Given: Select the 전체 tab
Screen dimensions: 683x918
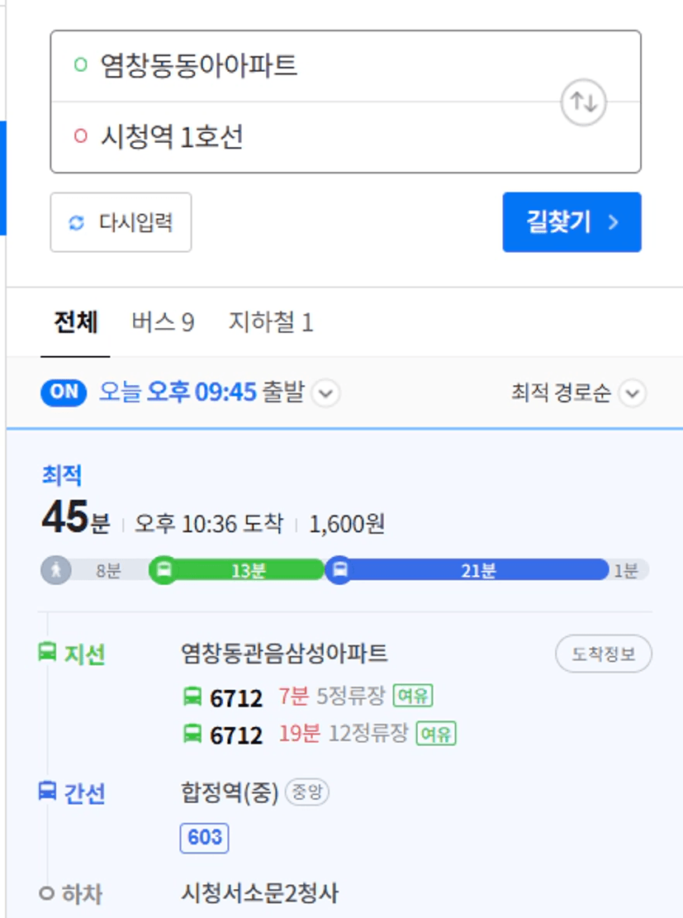Looking at the screenshot, I should 75,322.
